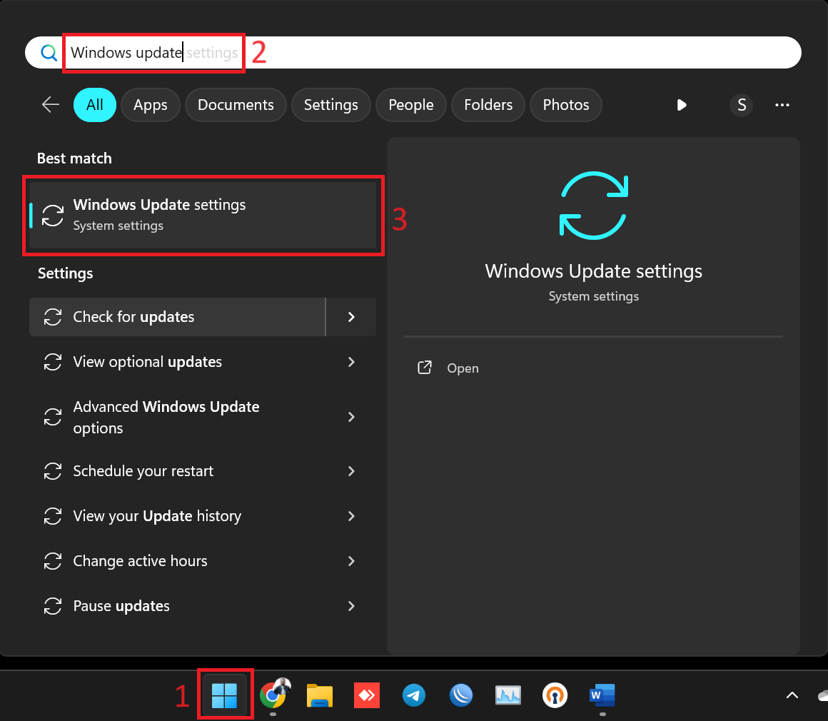Click the Settings section heading
The image size is (828, 721).
pyautogui.click(x=66, y=273)
